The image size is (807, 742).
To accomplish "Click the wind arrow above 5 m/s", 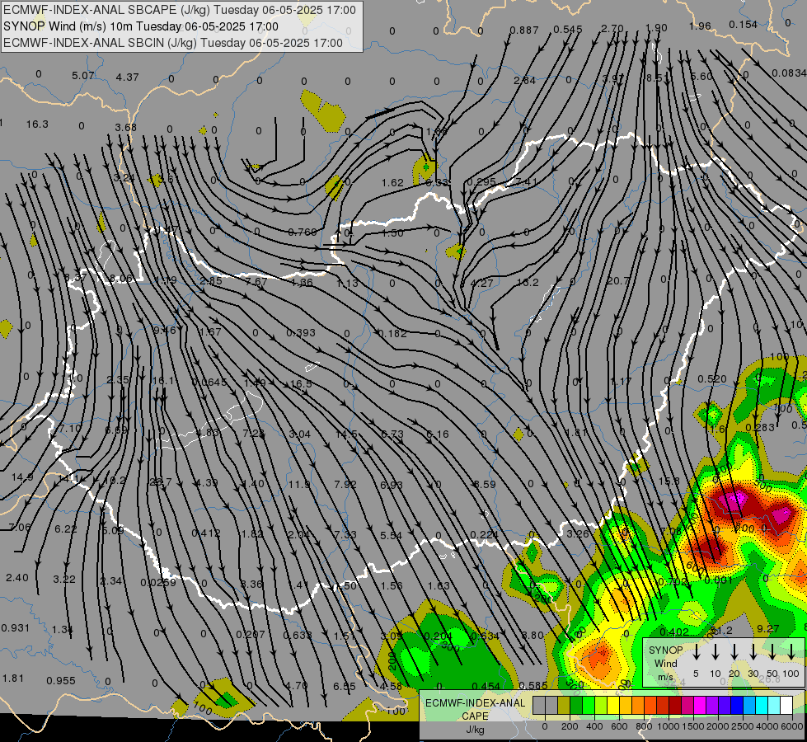I will click(x=697, y=651).
